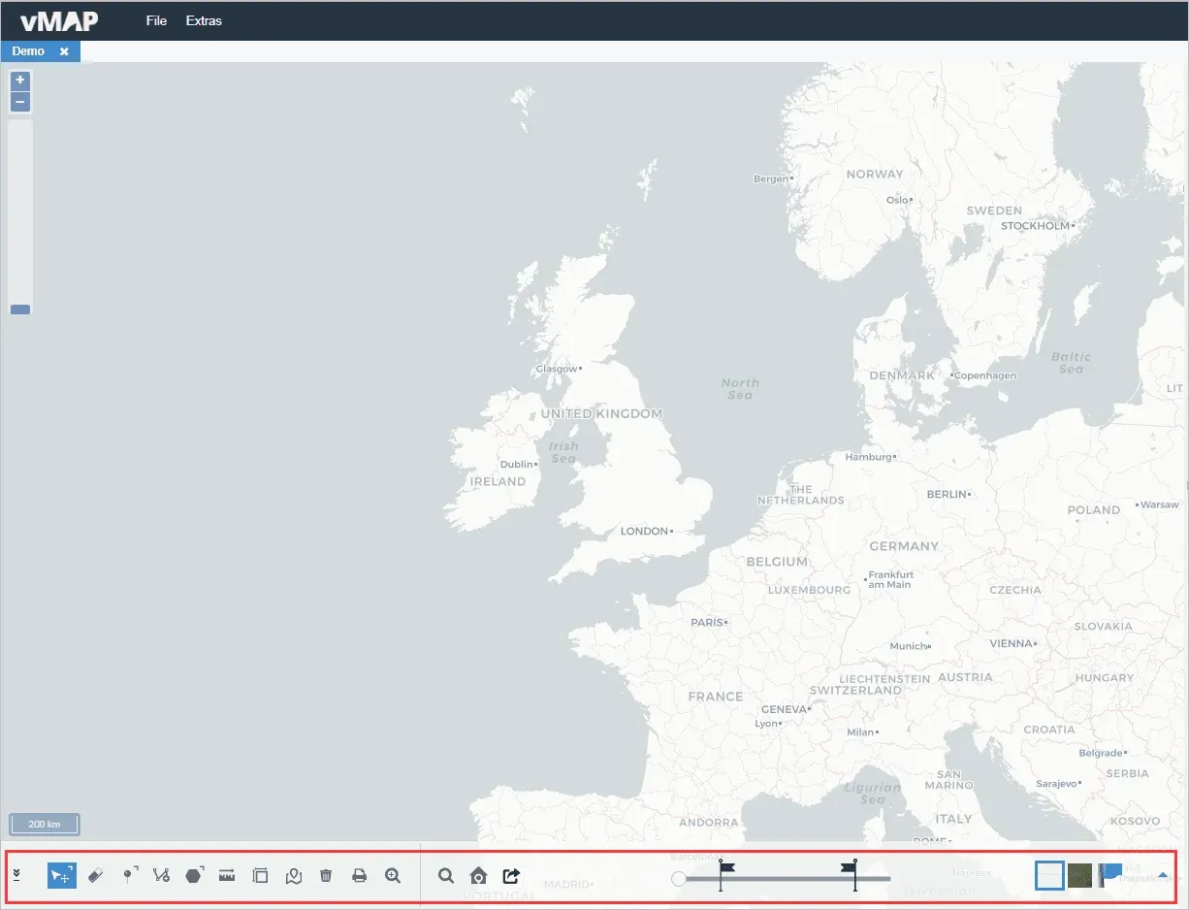Close the Demo tab
This screenshot has height=910, width=1189.
(x=64, y=51)
